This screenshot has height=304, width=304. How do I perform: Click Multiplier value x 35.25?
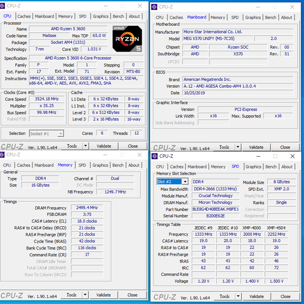47,106
